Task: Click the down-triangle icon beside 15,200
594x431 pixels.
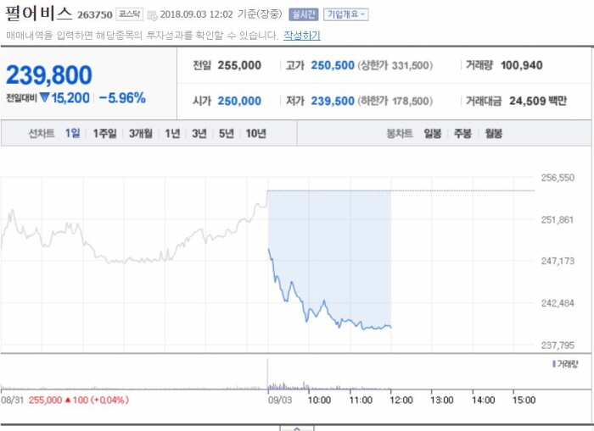Action: coord(44,98)
